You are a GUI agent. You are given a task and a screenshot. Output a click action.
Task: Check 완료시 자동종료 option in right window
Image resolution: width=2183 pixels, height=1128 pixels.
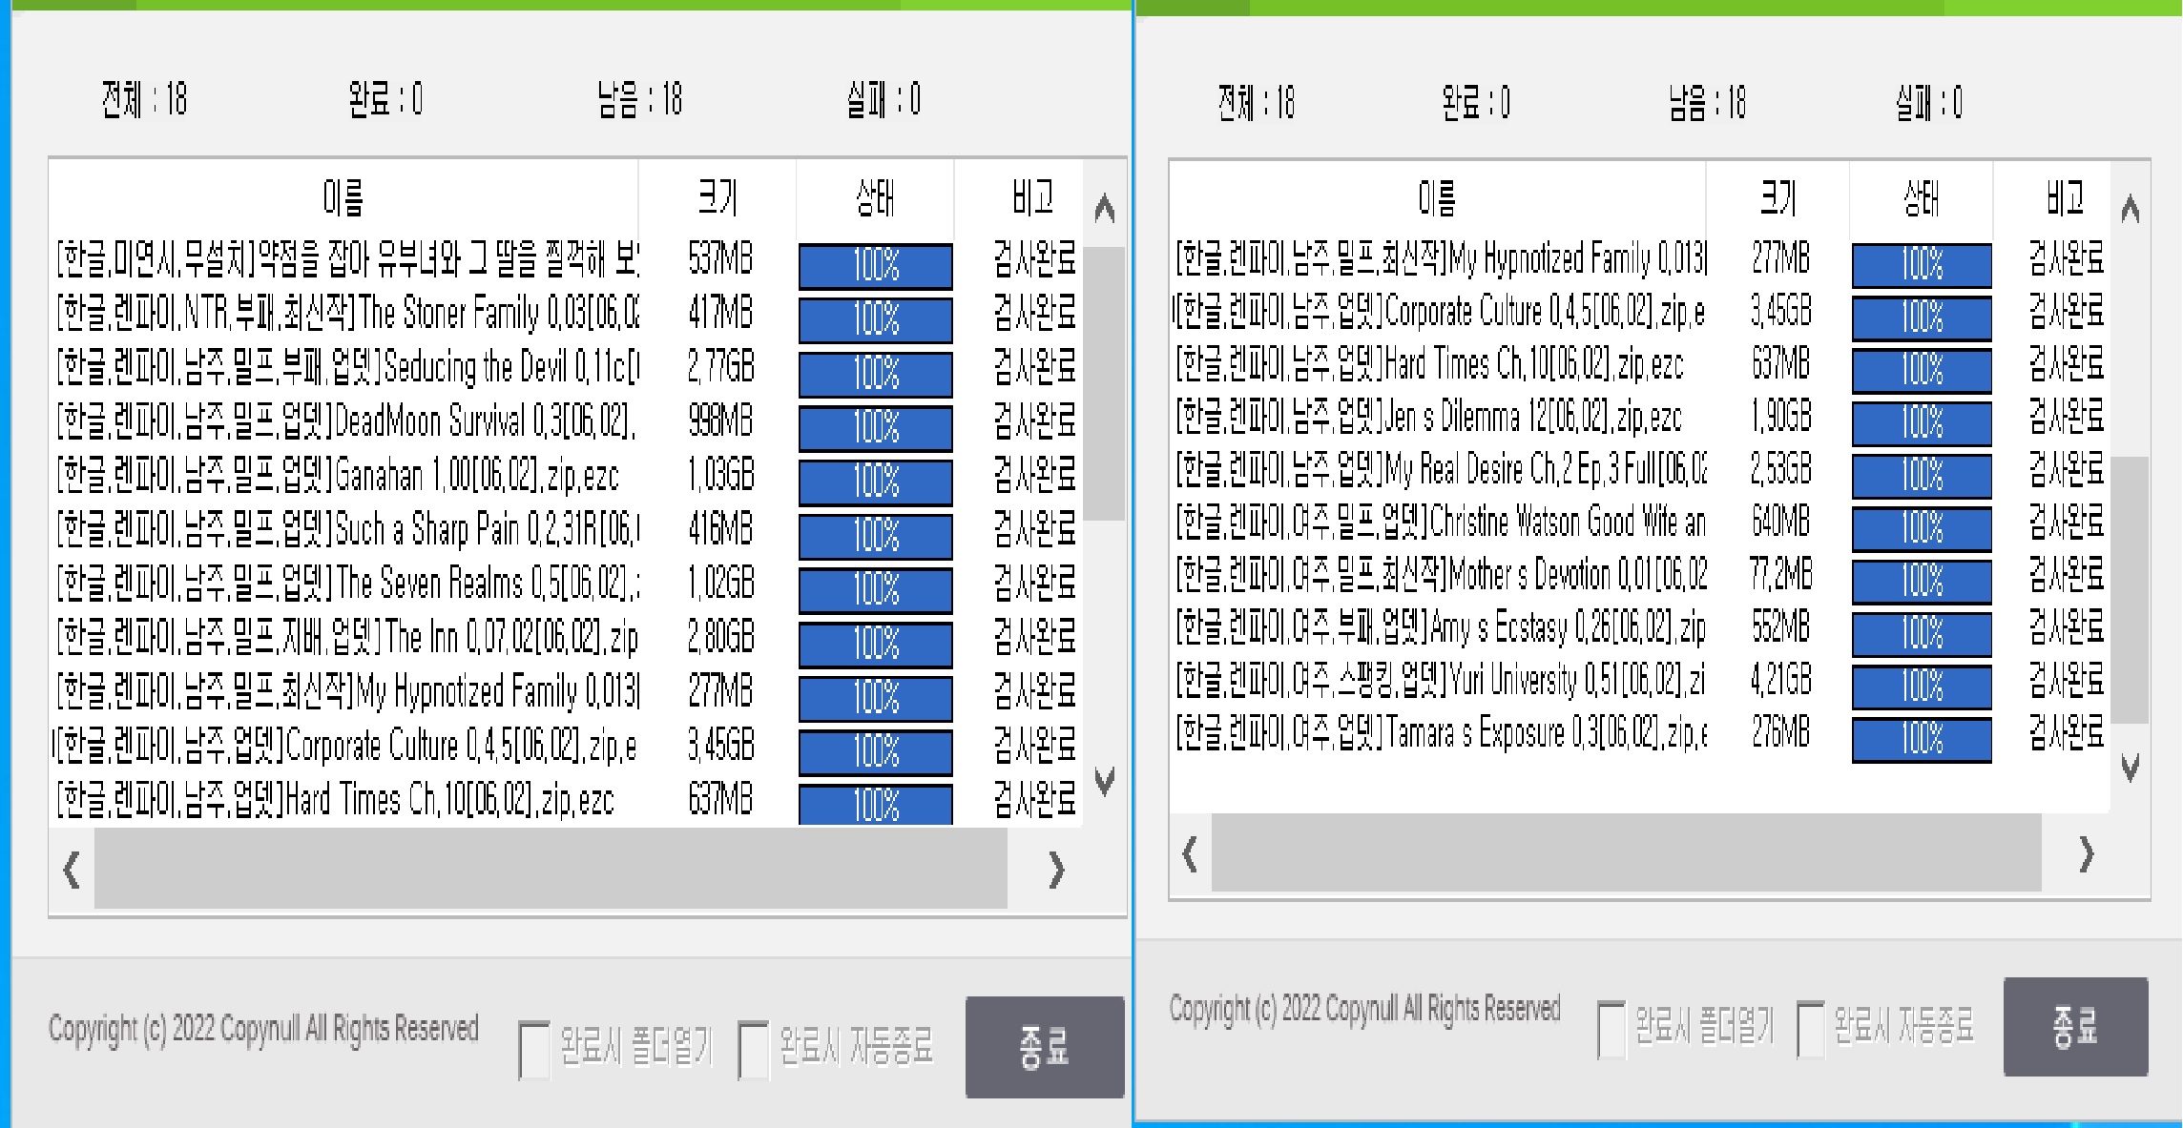[1810, 1029]
